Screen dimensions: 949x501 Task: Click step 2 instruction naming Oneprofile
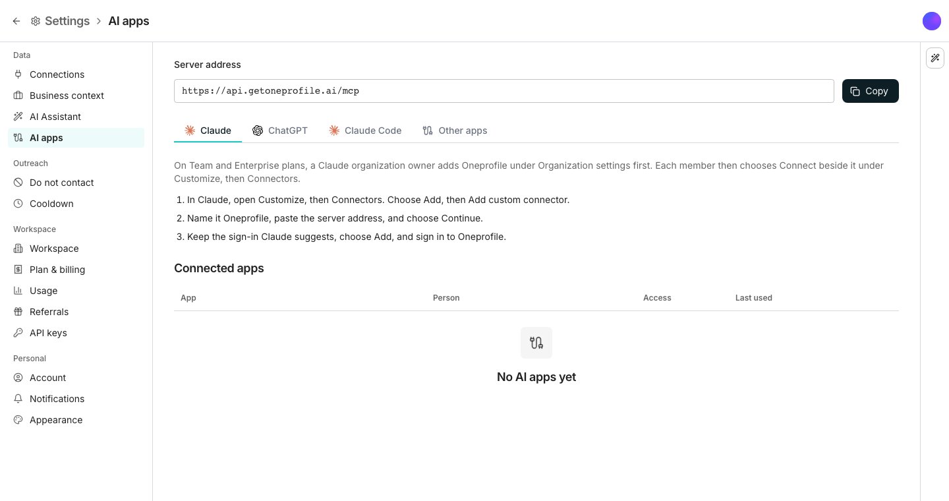[335, 218]
